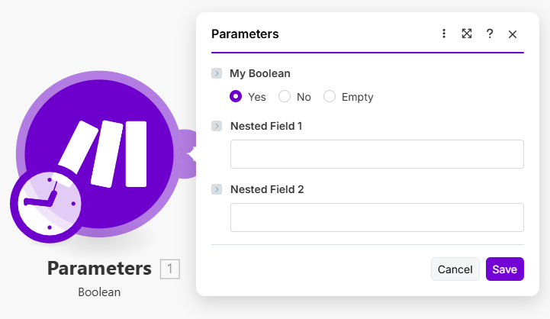
Task: Save the parameters
Action: coord(504,269)
